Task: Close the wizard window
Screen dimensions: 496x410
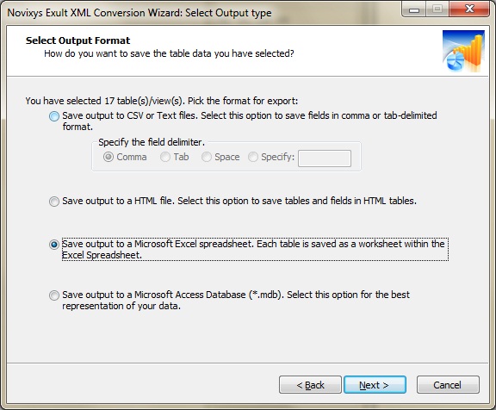Action: 469,9
